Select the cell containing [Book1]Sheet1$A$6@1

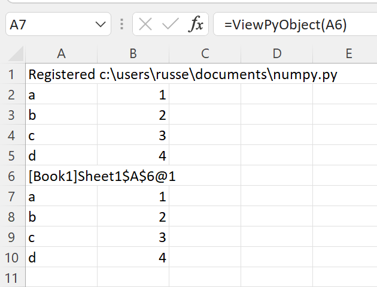click(x=61, y=176)
